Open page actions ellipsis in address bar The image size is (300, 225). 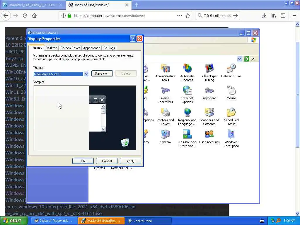coord(180,16)
